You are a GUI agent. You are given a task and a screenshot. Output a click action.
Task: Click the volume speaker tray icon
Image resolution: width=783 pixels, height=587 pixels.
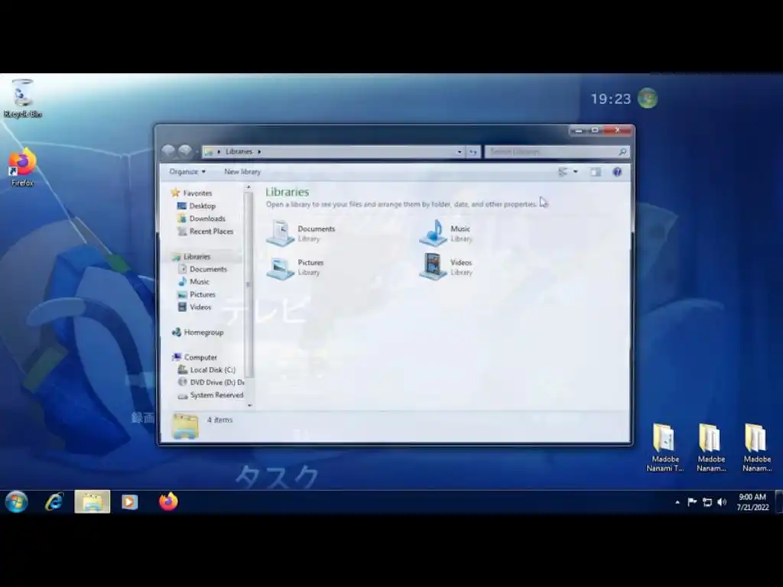pos(722,502)
